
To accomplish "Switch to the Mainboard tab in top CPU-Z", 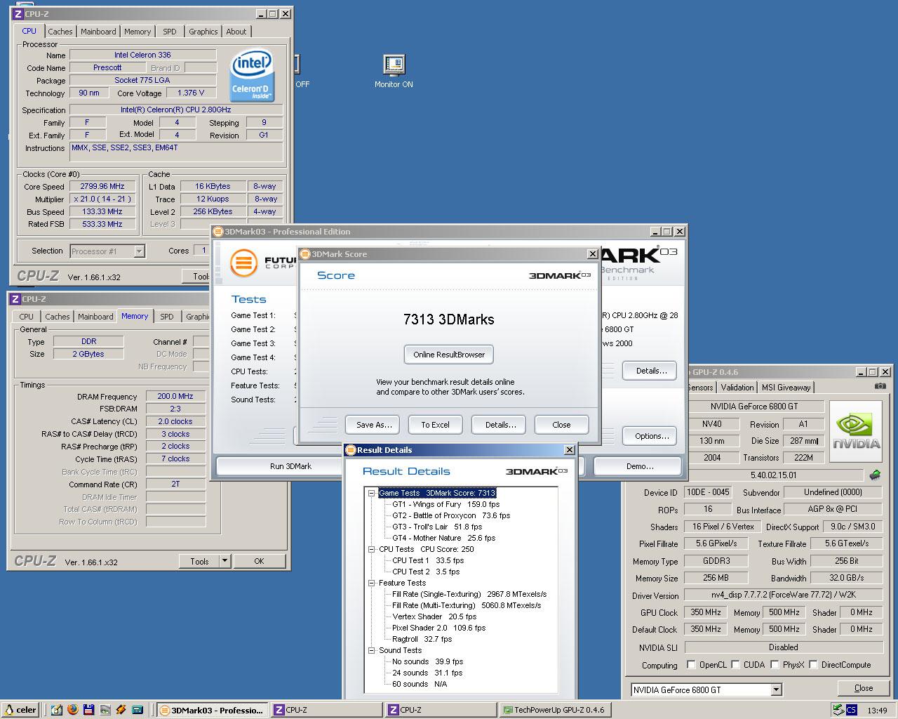I will [x=98, y=32].
